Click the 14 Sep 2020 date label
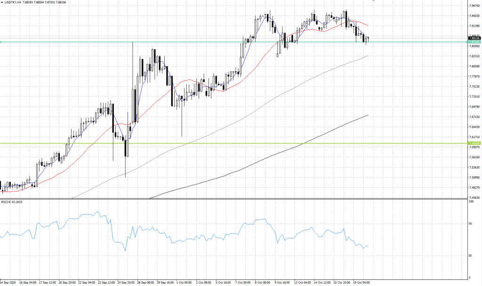Screen dimensions: 482x286 click(8, 283)
